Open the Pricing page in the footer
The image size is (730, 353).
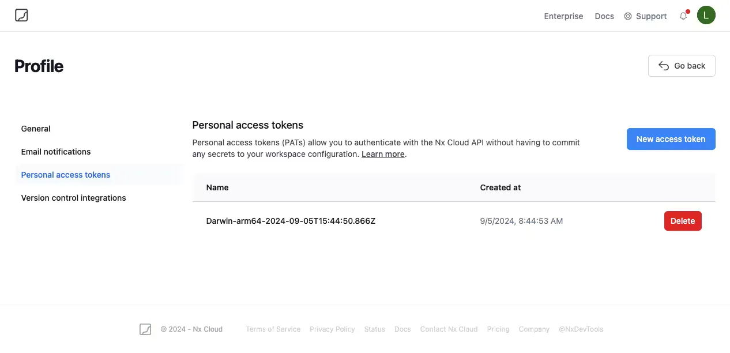[498, 329]
